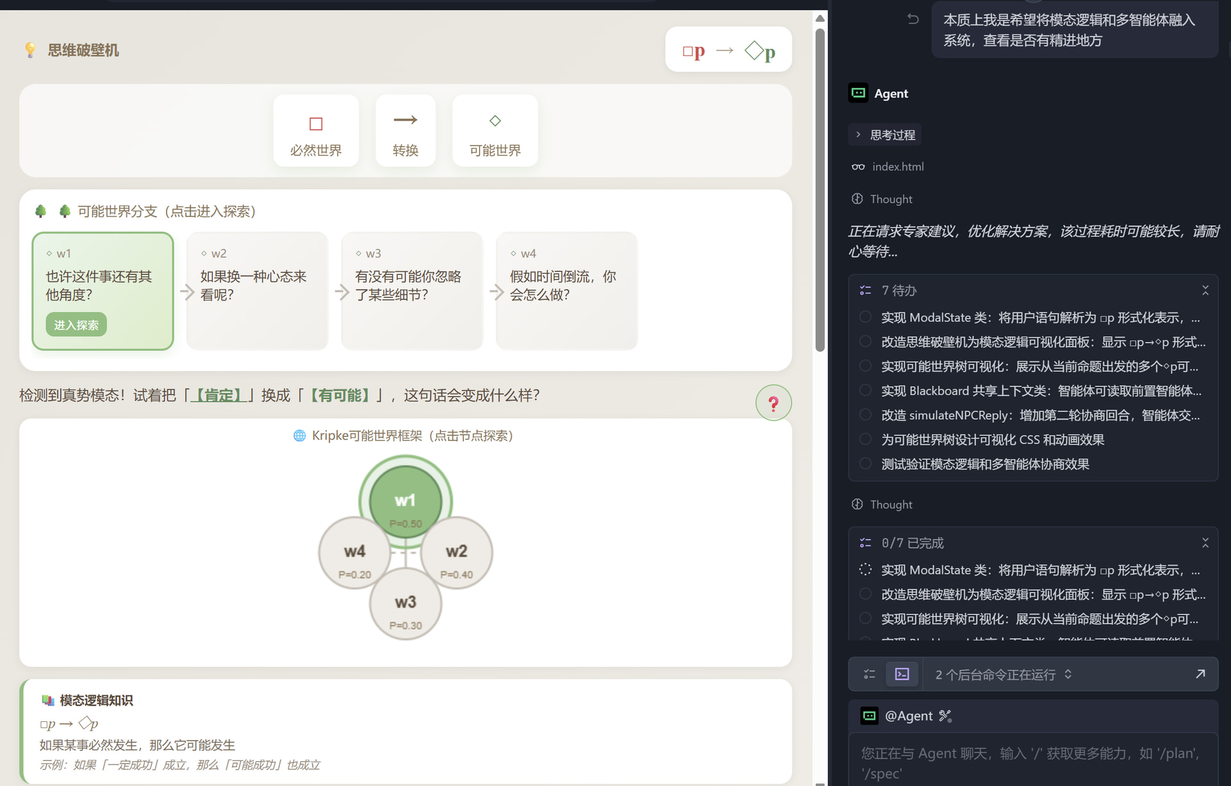
Task: Select the w2 possible world branch card
Action: click(257, 290)
